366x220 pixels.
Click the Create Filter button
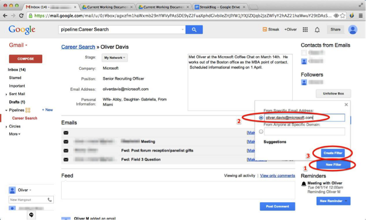tap(333, 153)
